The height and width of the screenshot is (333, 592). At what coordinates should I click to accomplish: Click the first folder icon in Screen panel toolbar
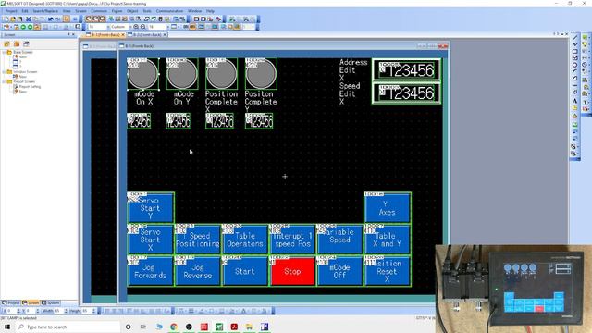pos(6,44)
